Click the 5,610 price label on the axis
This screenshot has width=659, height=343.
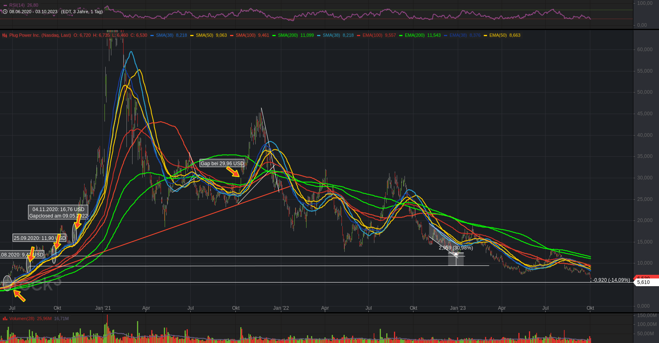coord(643,282)
